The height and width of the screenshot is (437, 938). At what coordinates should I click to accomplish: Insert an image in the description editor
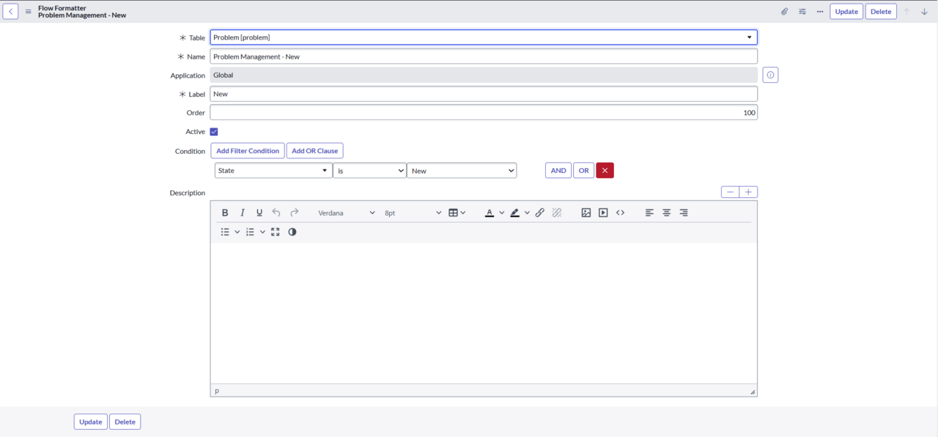click(x=586, y=213)
